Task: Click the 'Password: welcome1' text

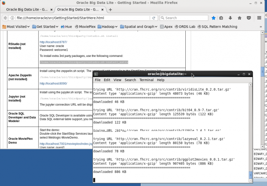Action: tap(54, 50)
